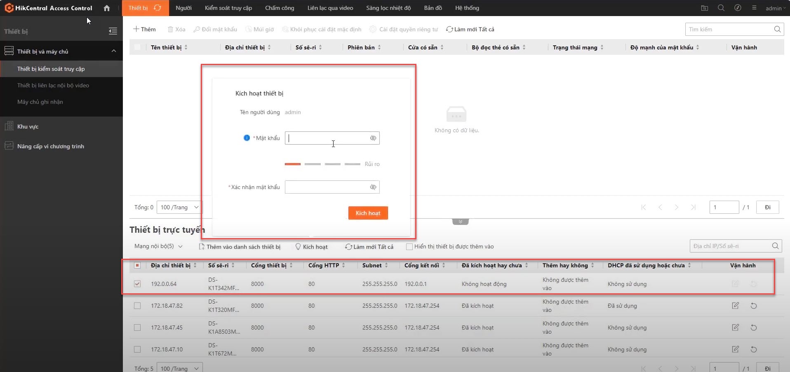Click the orange Kích hoạt button
The height and width of the screenshot is (372, 790).
(x=368, y=213)
